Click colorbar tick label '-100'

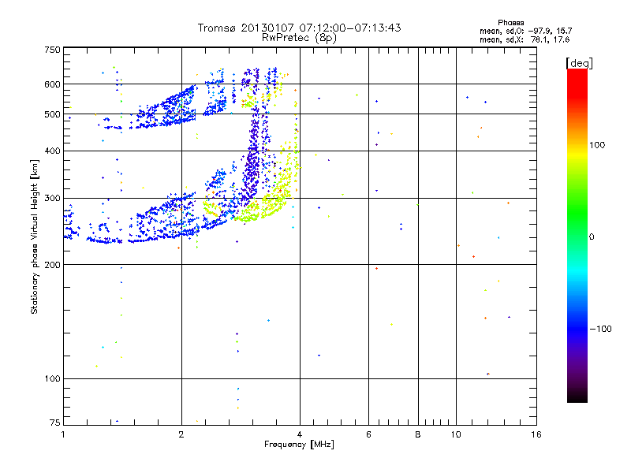pyautogui.click(x=600, y=329)
